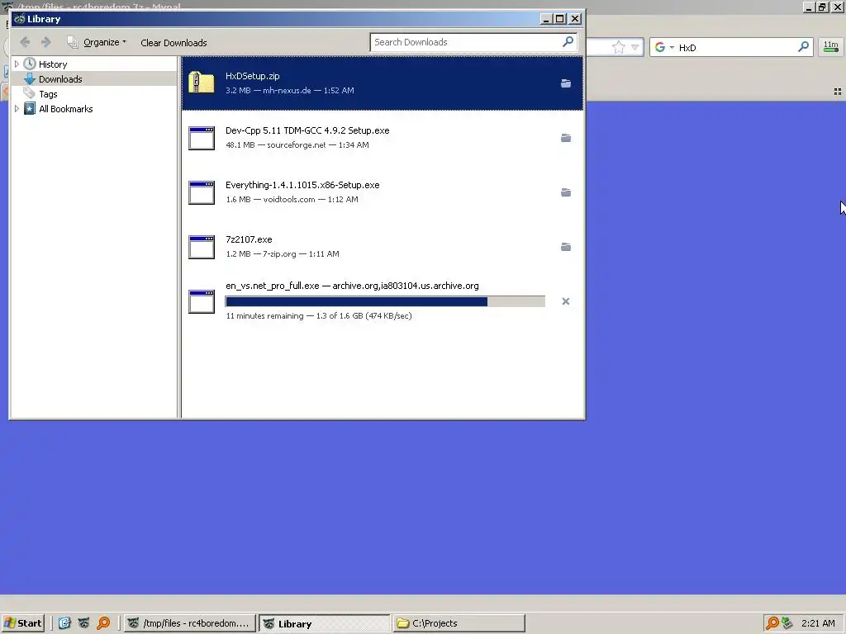The image size is (846, 634).
Task: Select the 7z2107.exe download name
Action: (249, 239)
